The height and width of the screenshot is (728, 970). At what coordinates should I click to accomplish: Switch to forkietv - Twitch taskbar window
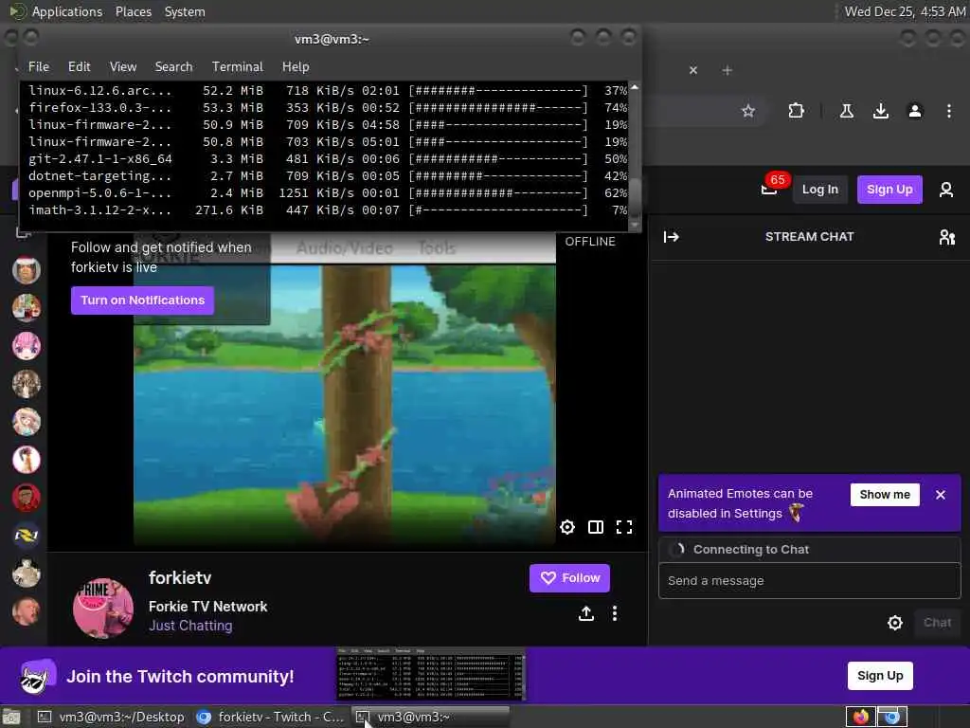click(270, 717)
